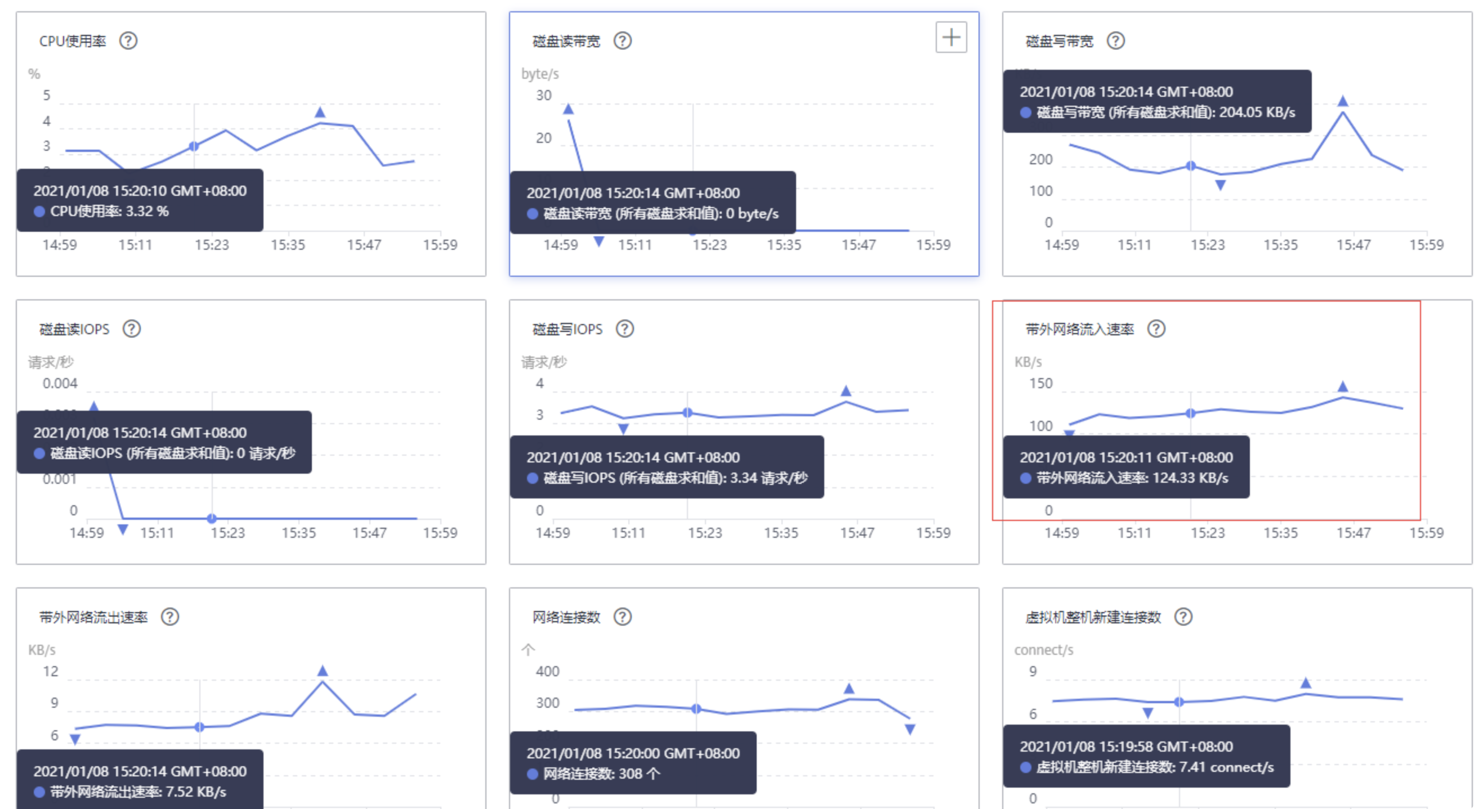The height and width of the screenshot is (809, 1474).
Task: Click the CPU使用率 chart title
Action: coord(73,41)
